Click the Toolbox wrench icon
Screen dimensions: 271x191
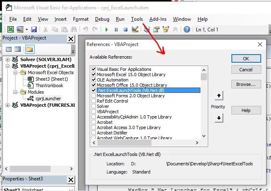(175, 29)
